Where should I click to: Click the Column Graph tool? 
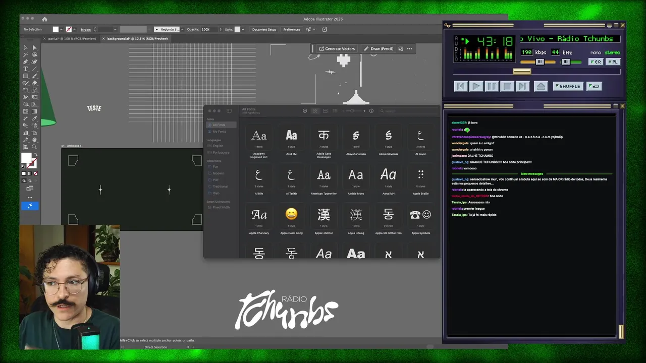(x=25, y=133)
